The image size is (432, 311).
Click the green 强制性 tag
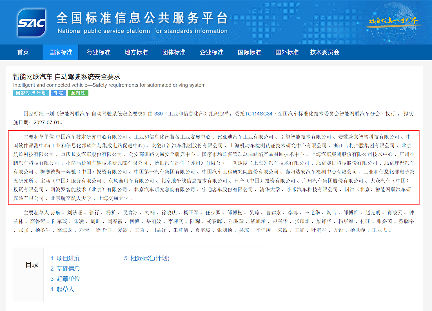tap(78, 93)
